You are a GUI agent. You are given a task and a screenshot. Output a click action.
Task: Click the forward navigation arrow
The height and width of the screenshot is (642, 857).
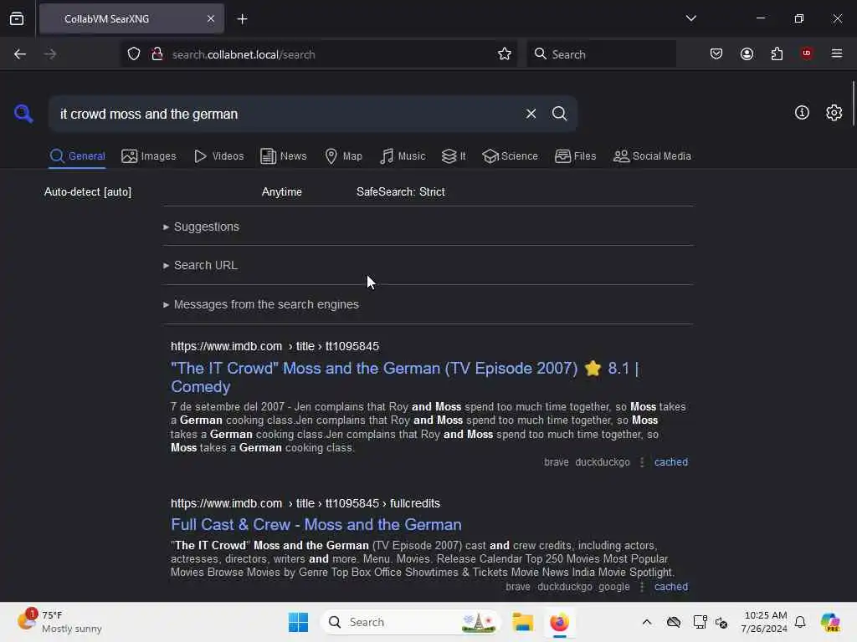(50, 54)
